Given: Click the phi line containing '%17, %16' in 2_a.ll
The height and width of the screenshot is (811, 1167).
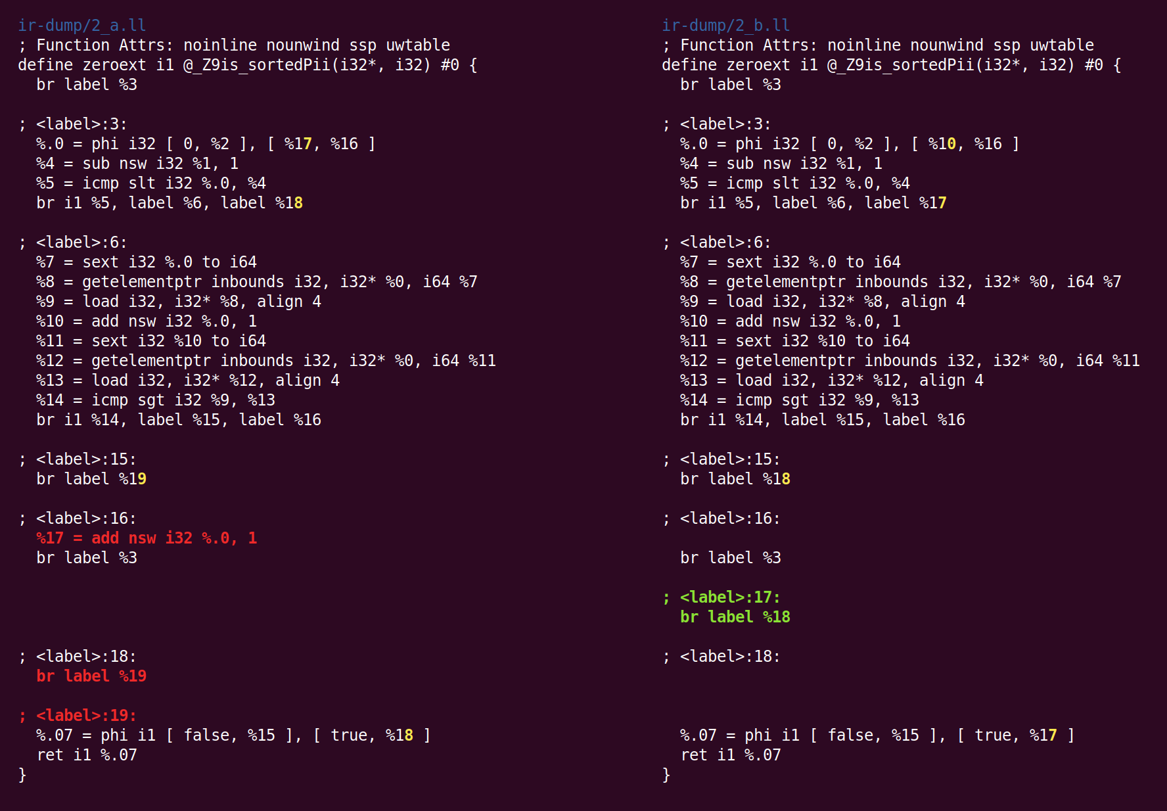Looking at the screenshot, I should coord(206,144).
